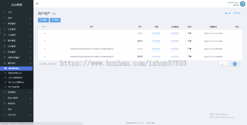
Task: Open the 用户USDT提现列表 submenu item
Action: point(17,82)
